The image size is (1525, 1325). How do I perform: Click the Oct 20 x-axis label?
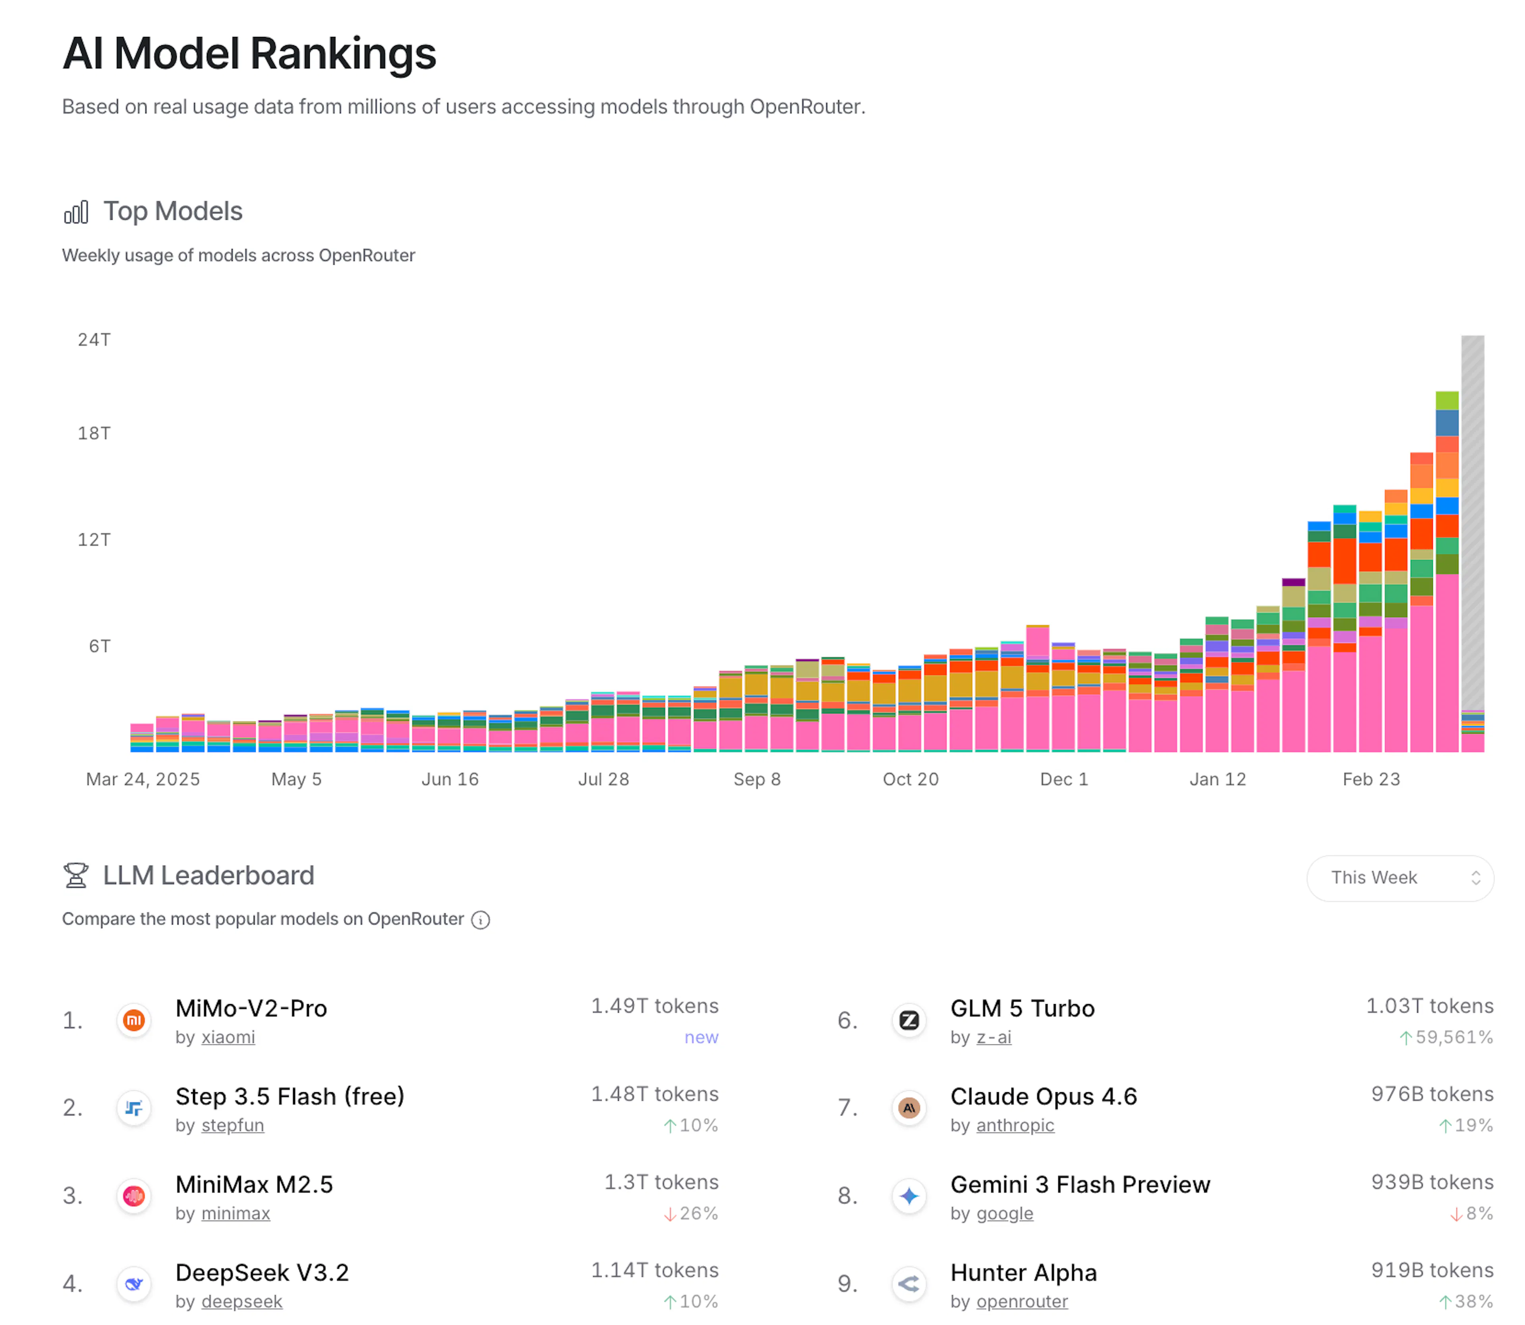pyautogui.click(x=911, y=779)
